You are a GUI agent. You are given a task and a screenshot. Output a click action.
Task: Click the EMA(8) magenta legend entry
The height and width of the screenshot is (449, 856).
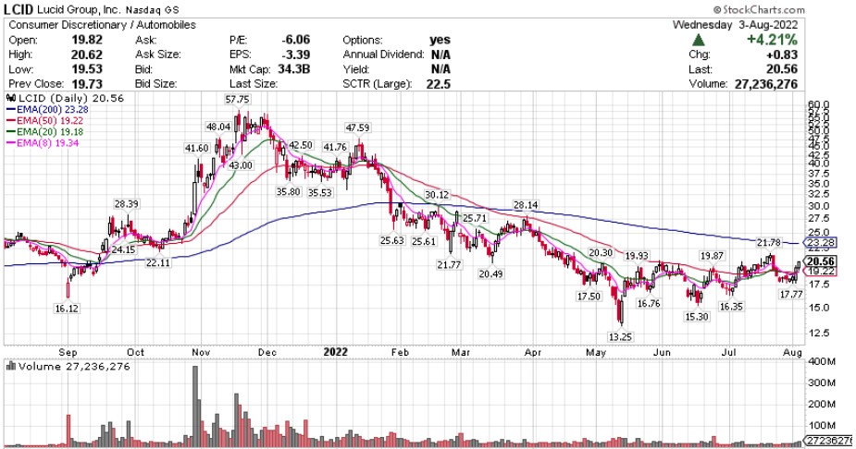pyautogui.click(x=43, y=143)
